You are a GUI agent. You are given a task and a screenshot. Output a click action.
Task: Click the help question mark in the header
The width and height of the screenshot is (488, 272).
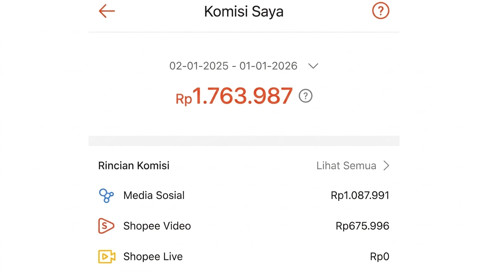coord(381,11)
